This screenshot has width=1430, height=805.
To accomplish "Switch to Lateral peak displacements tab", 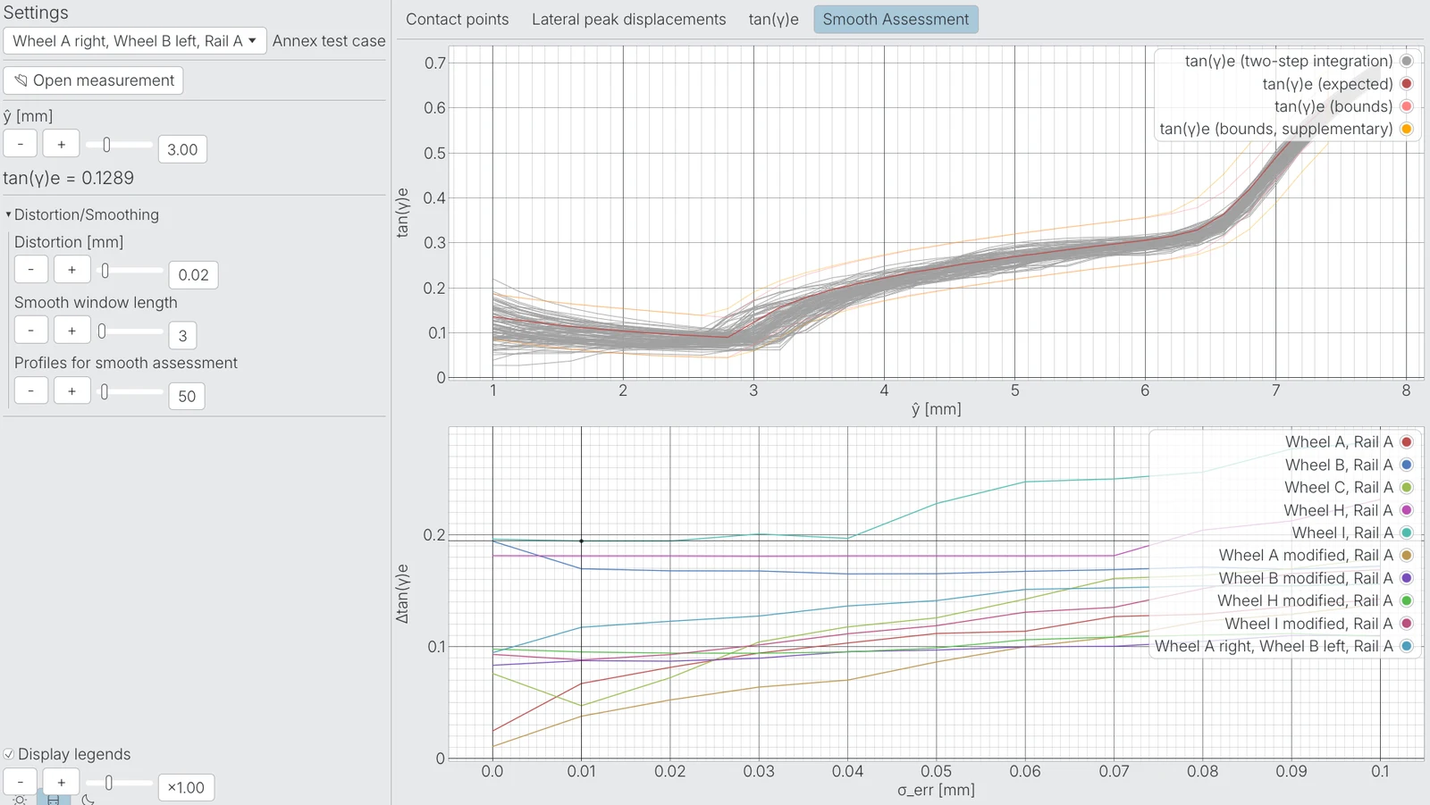I will [628, 20].
